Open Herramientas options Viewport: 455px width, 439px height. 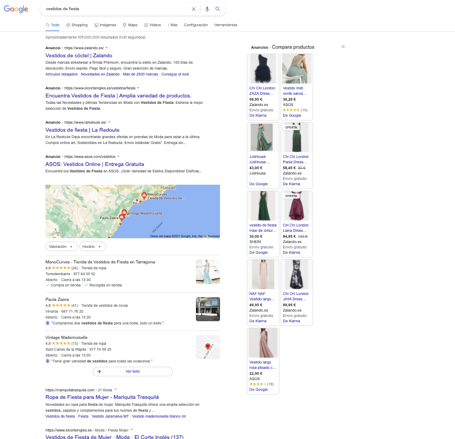[226, 25]
